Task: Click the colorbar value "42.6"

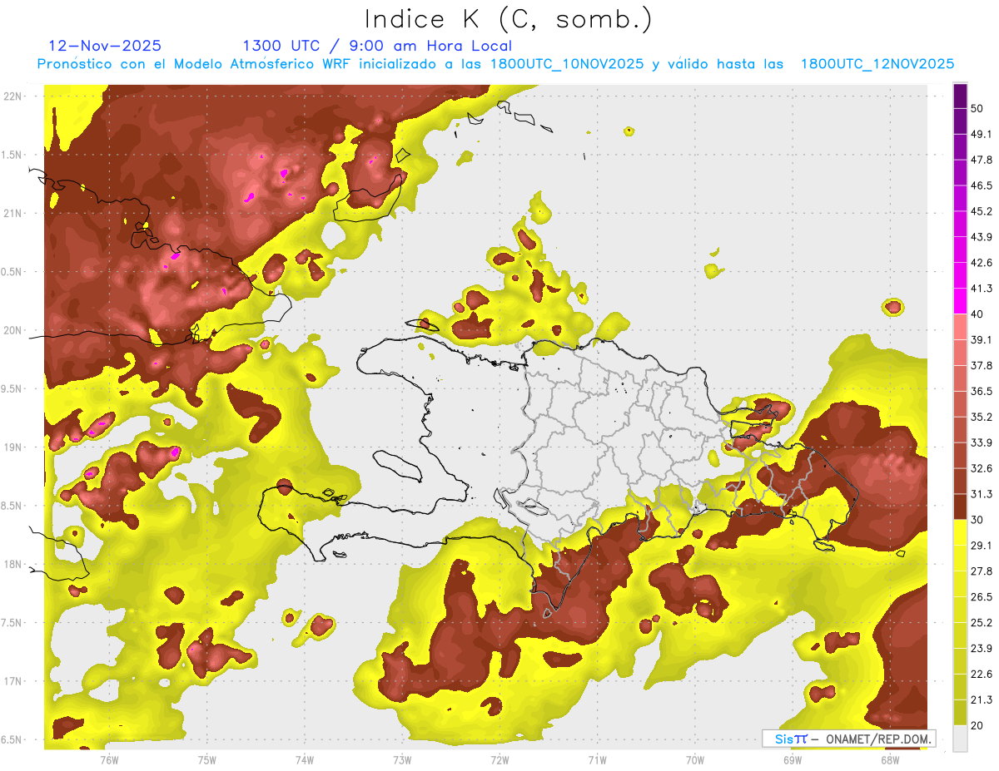Action: click(x=982, y=264)
